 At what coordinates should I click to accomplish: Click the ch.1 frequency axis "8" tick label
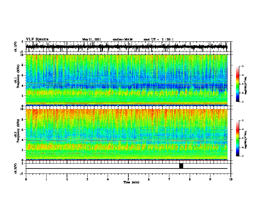(23, 65)
